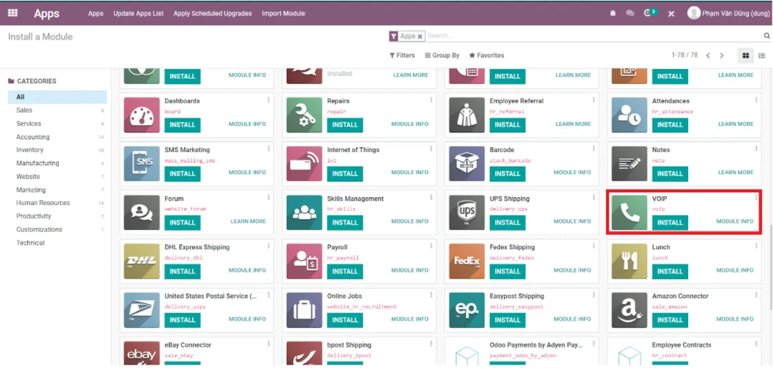773x368 pixels.
Task: Install the VOIP module
Action: coord(670,223)
